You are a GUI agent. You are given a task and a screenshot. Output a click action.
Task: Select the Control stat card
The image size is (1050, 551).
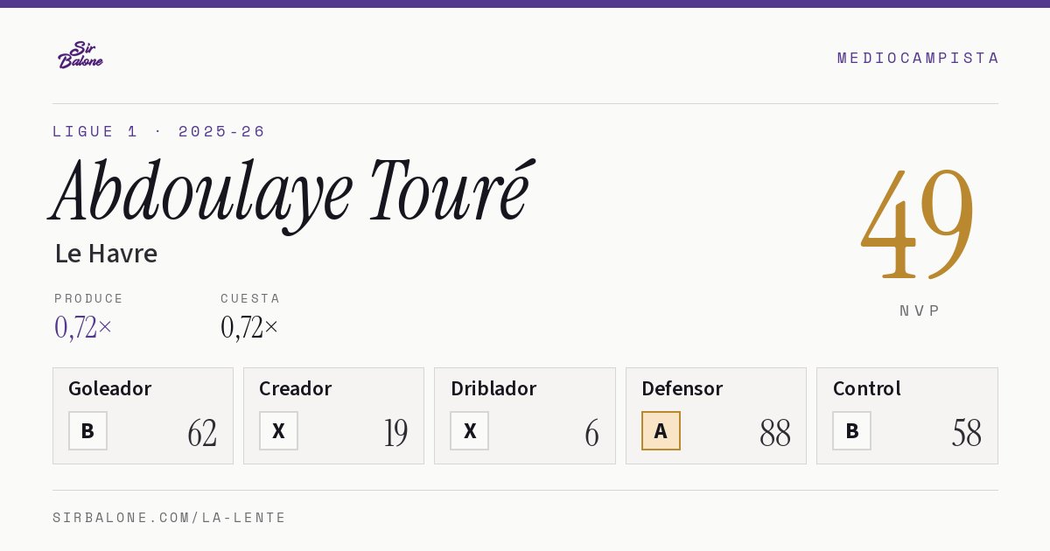coord(907,415)
